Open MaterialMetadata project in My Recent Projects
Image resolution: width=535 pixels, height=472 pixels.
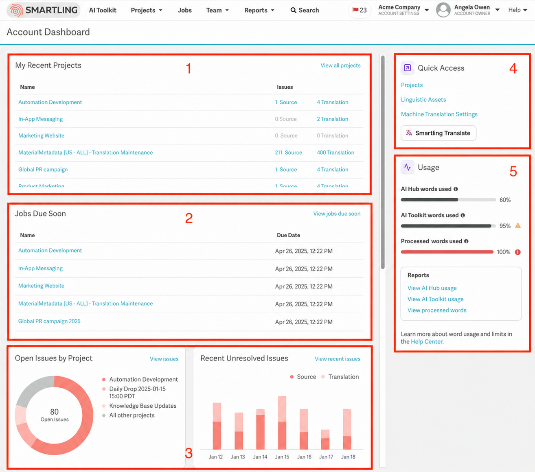pos(86,153)
